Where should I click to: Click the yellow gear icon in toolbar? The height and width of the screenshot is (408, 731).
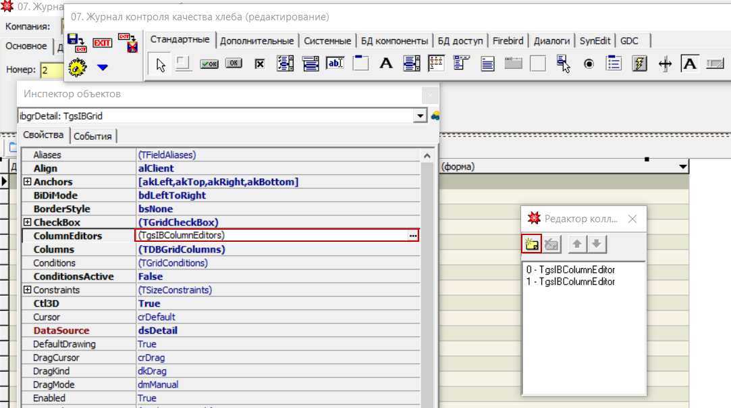[x=77, y=68]
